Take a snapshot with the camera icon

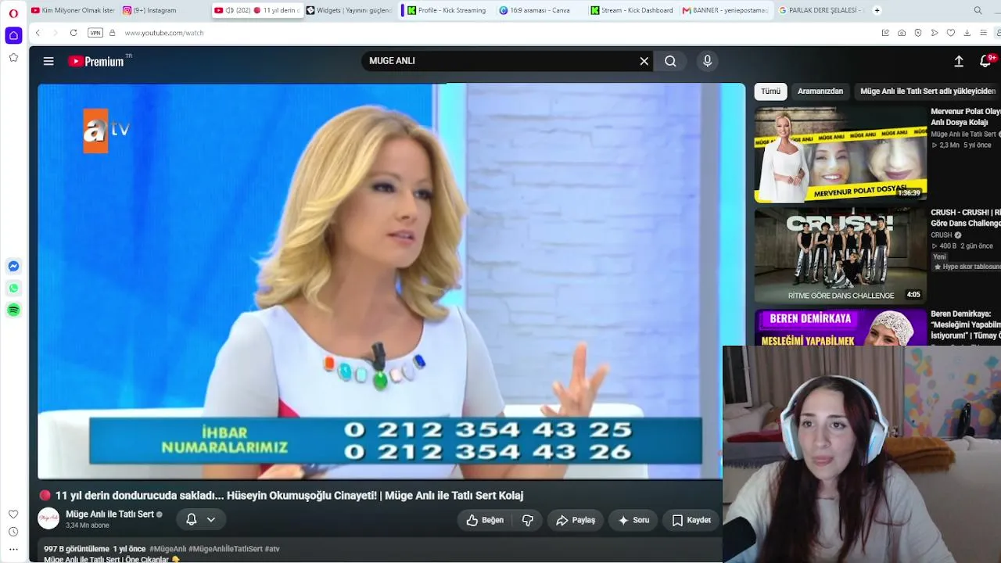tap(902, 33)
